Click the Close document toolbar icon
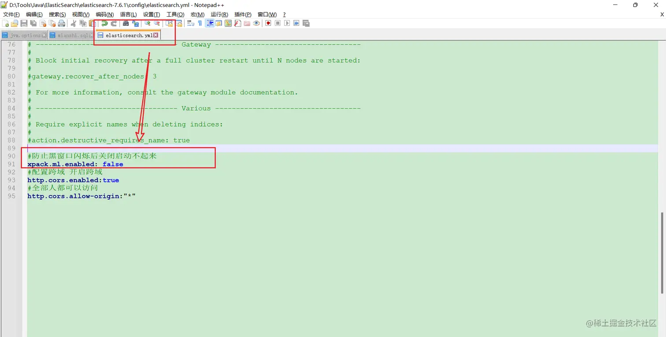The height and width of the screenshot is (337, 666). [x=43, y=23]
